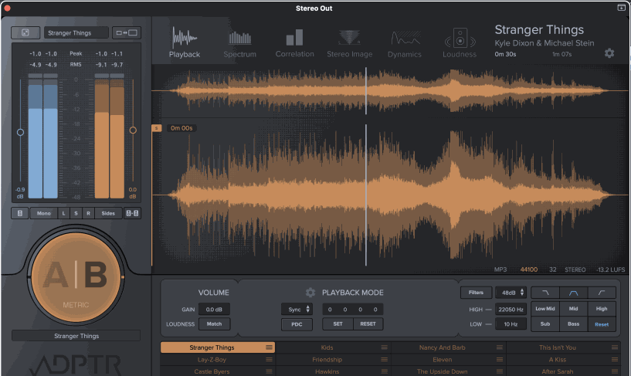Image resolution: width=631 pixels, height=376 pixels.
Task: Select the band-pass filter shape
Action: (x=573, y=293)
